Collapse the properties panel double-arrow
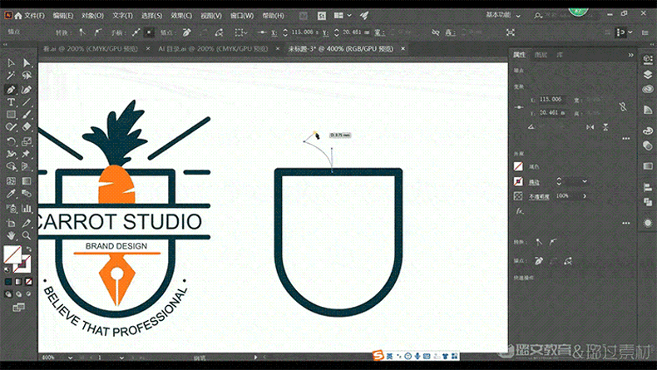Image resolution: width=657 pixels, height=370 pixels. (x=630, y=55)
